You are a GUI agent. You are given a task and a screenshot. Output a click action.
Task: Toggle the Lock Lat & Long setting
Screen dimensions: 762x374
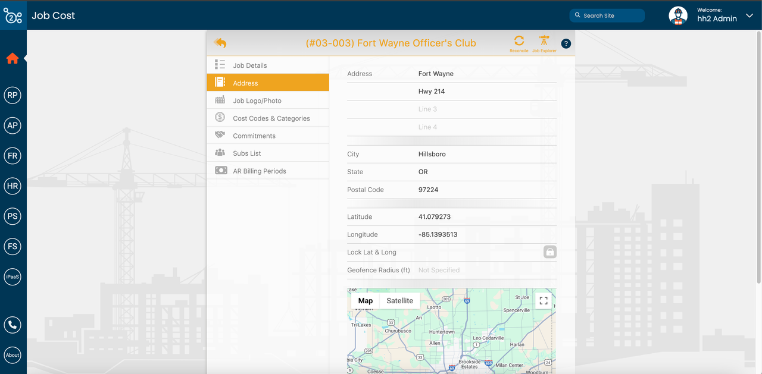pos(549,252)
